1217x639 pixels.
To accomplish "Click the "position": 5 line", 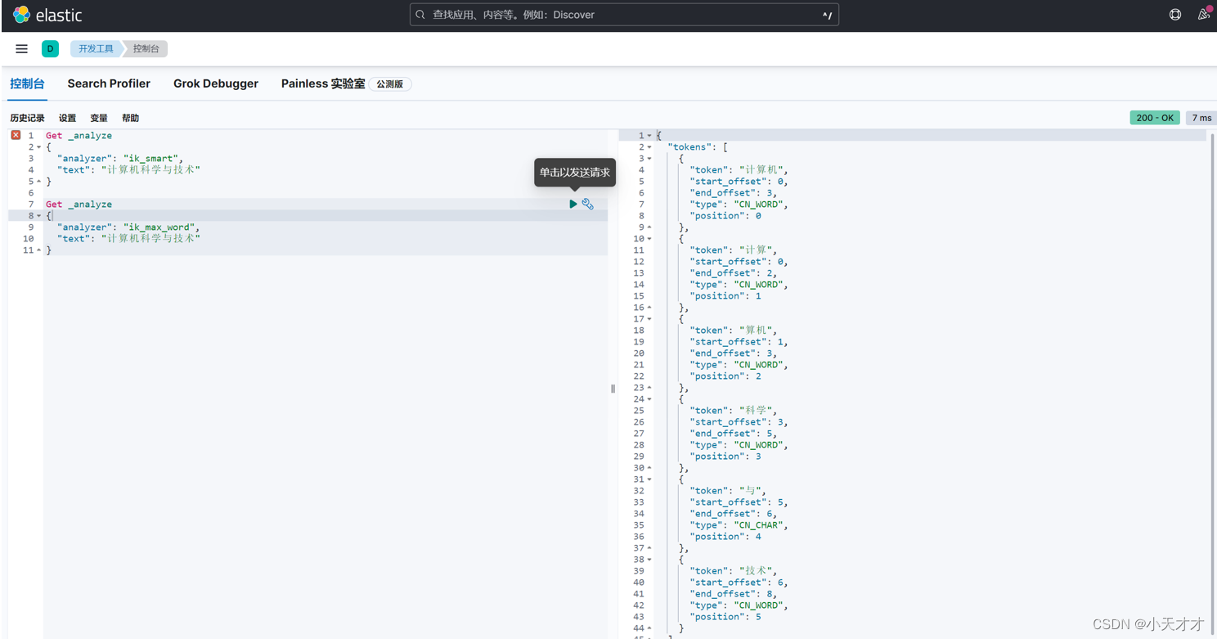I will pyautogui.click(x=725, y=617).
